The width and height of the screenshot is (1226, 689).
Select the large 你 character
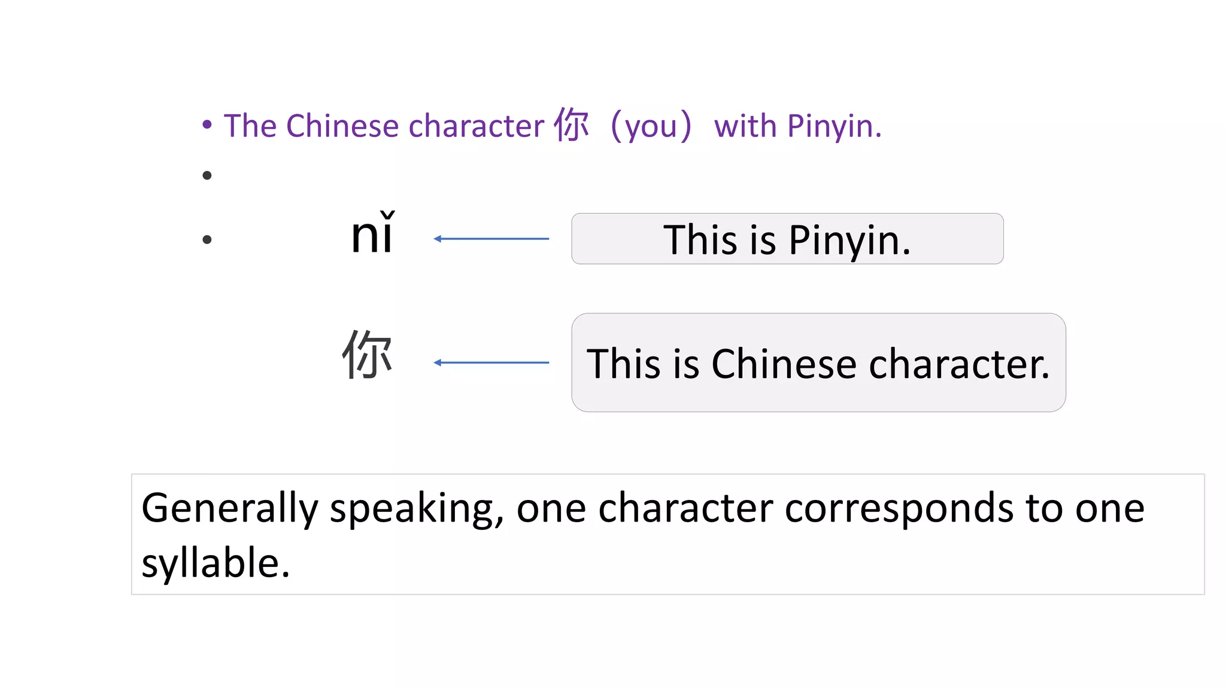point(367,355)
